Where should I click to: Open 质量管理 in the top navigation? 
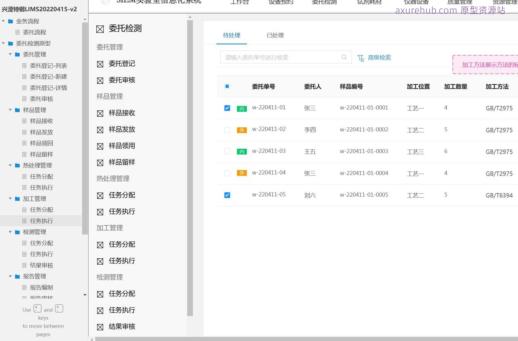coord(460,2)
